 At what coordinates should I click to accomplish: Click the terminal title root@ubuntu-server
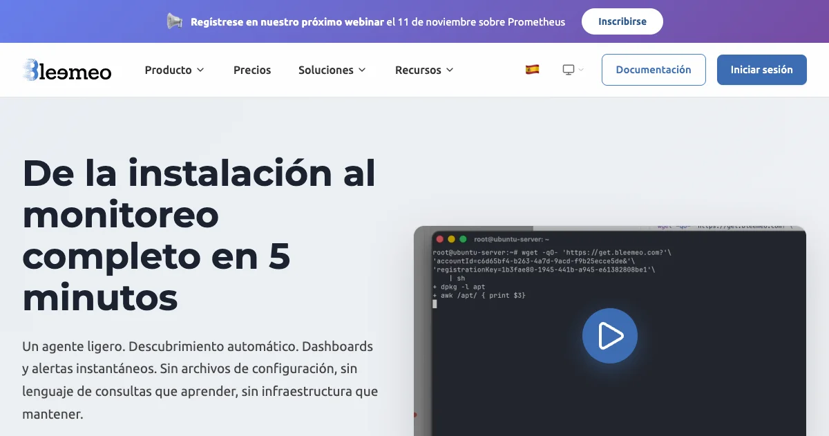511,238
